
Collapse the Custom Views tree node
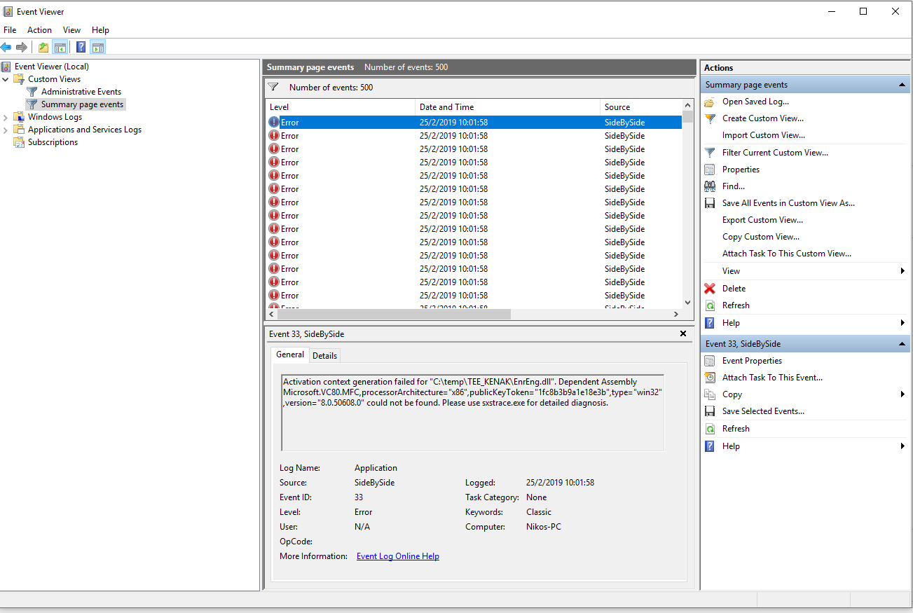click(x=6, y=78)
